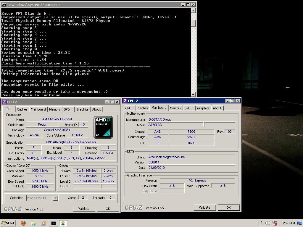The height and width of the screenshot is (227, 303).
Task: Click the Start button on taskbar
Action: click(8, 223)
